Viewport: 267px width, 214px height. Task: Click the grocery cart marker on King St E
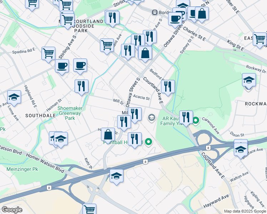[x=260, y=39]
